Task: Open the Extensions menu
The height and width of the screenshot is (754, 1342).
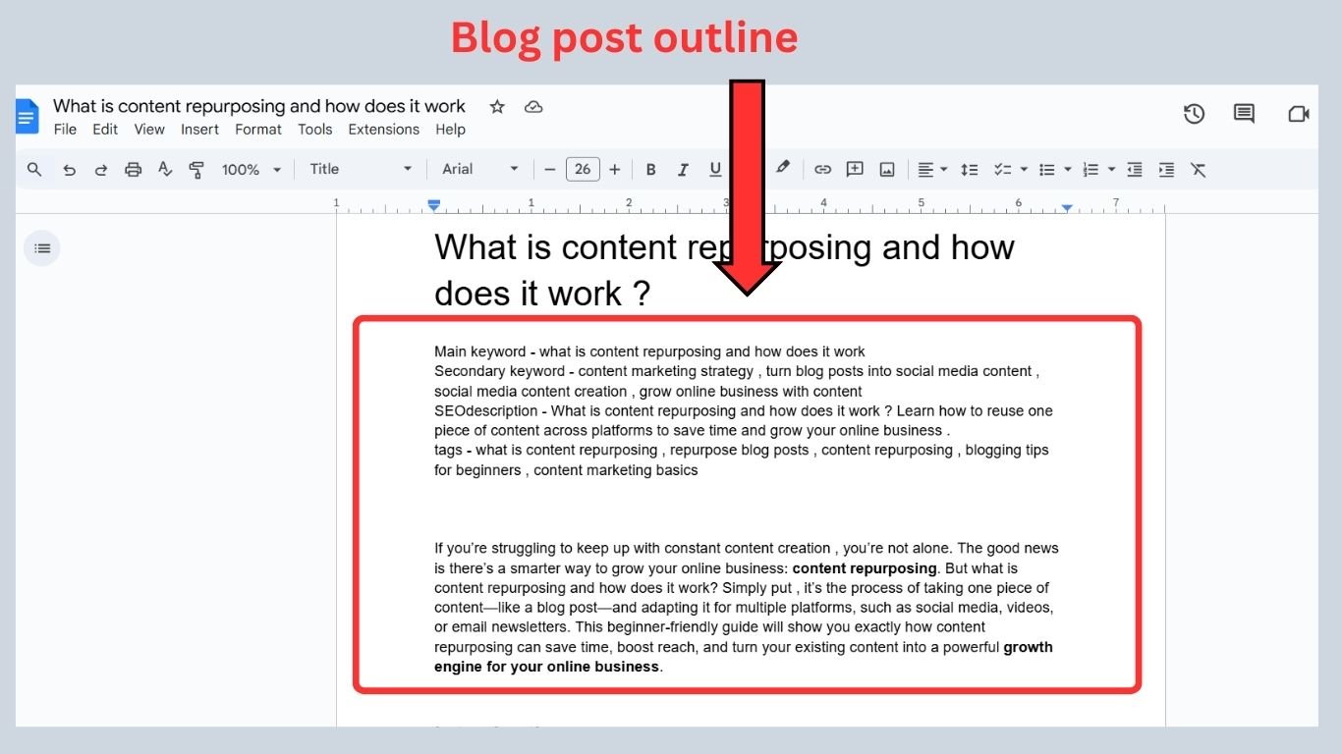Action: [383, 130]
